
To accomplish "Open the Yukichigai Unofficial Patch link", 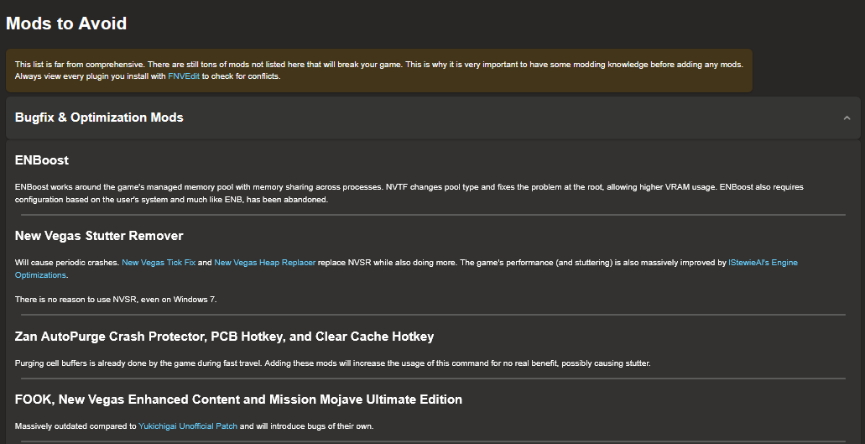I will (188, 426).
